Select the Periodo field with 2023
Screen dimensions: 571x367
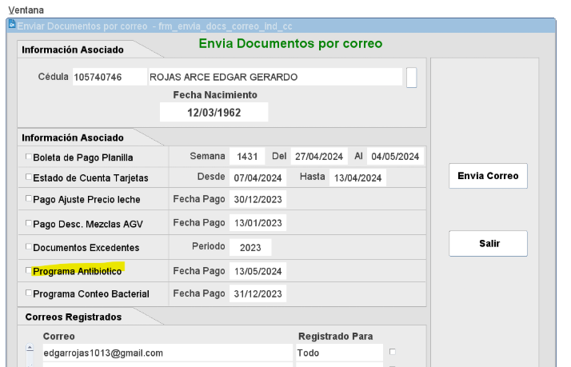click(250, 248)
